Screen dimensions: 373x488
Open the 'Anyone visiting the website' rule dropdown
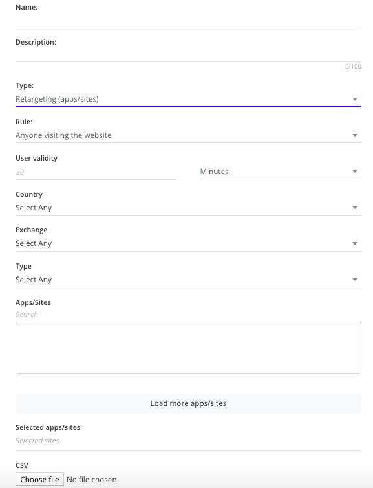click(x=188, y=135)
